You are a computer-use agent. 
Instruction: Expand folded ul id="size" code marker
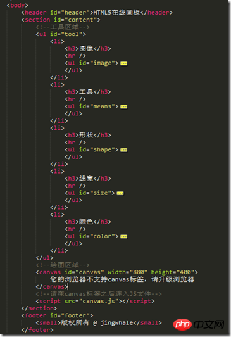(x=120, y=193)
